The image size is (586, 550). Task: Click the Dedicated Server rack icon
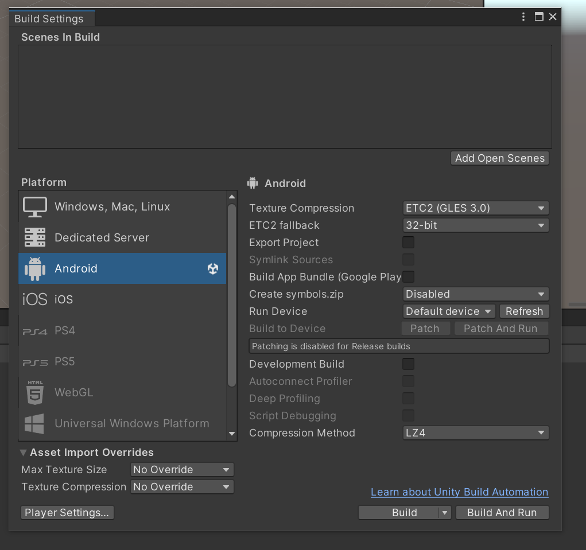click(35, 237)
